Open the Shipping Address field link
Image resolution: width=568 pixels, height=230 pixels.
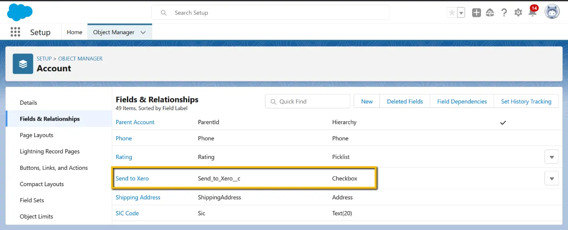138,197
